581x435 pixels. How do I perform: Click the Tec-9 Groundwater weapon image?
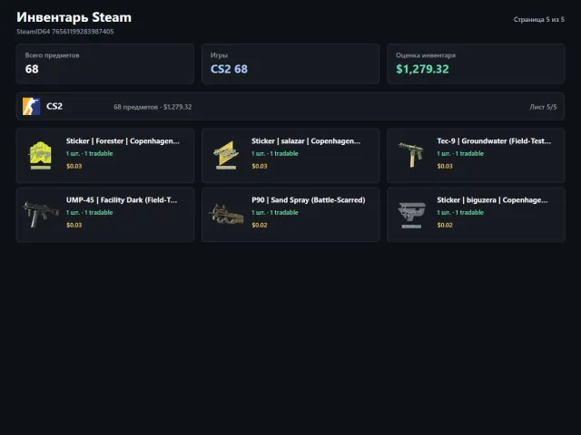pyautogui.click(x=411, y=155)
